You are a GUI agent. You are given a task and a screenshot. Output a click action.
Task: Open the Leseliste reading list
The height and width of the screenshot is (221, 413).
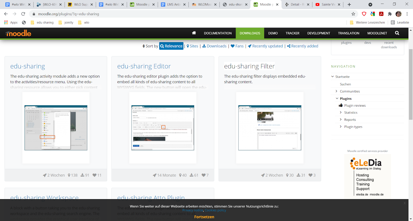tap(400, 22)
